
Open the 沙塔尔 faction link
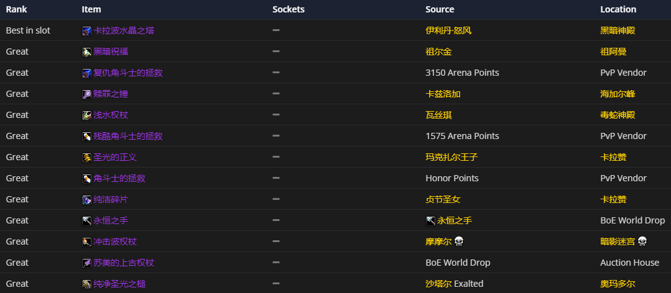tap(438, 284)
